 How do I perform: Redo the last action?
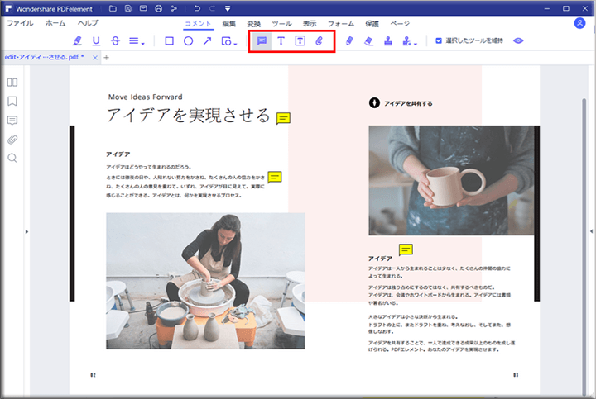coord(212,8)
